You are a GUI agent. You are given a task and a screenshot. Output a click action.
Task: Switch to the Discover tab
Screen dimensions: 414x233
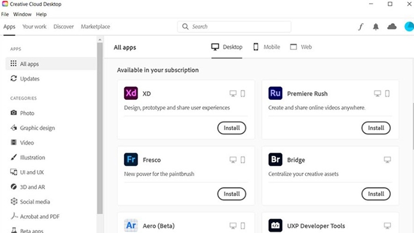(x=63, y=27)
